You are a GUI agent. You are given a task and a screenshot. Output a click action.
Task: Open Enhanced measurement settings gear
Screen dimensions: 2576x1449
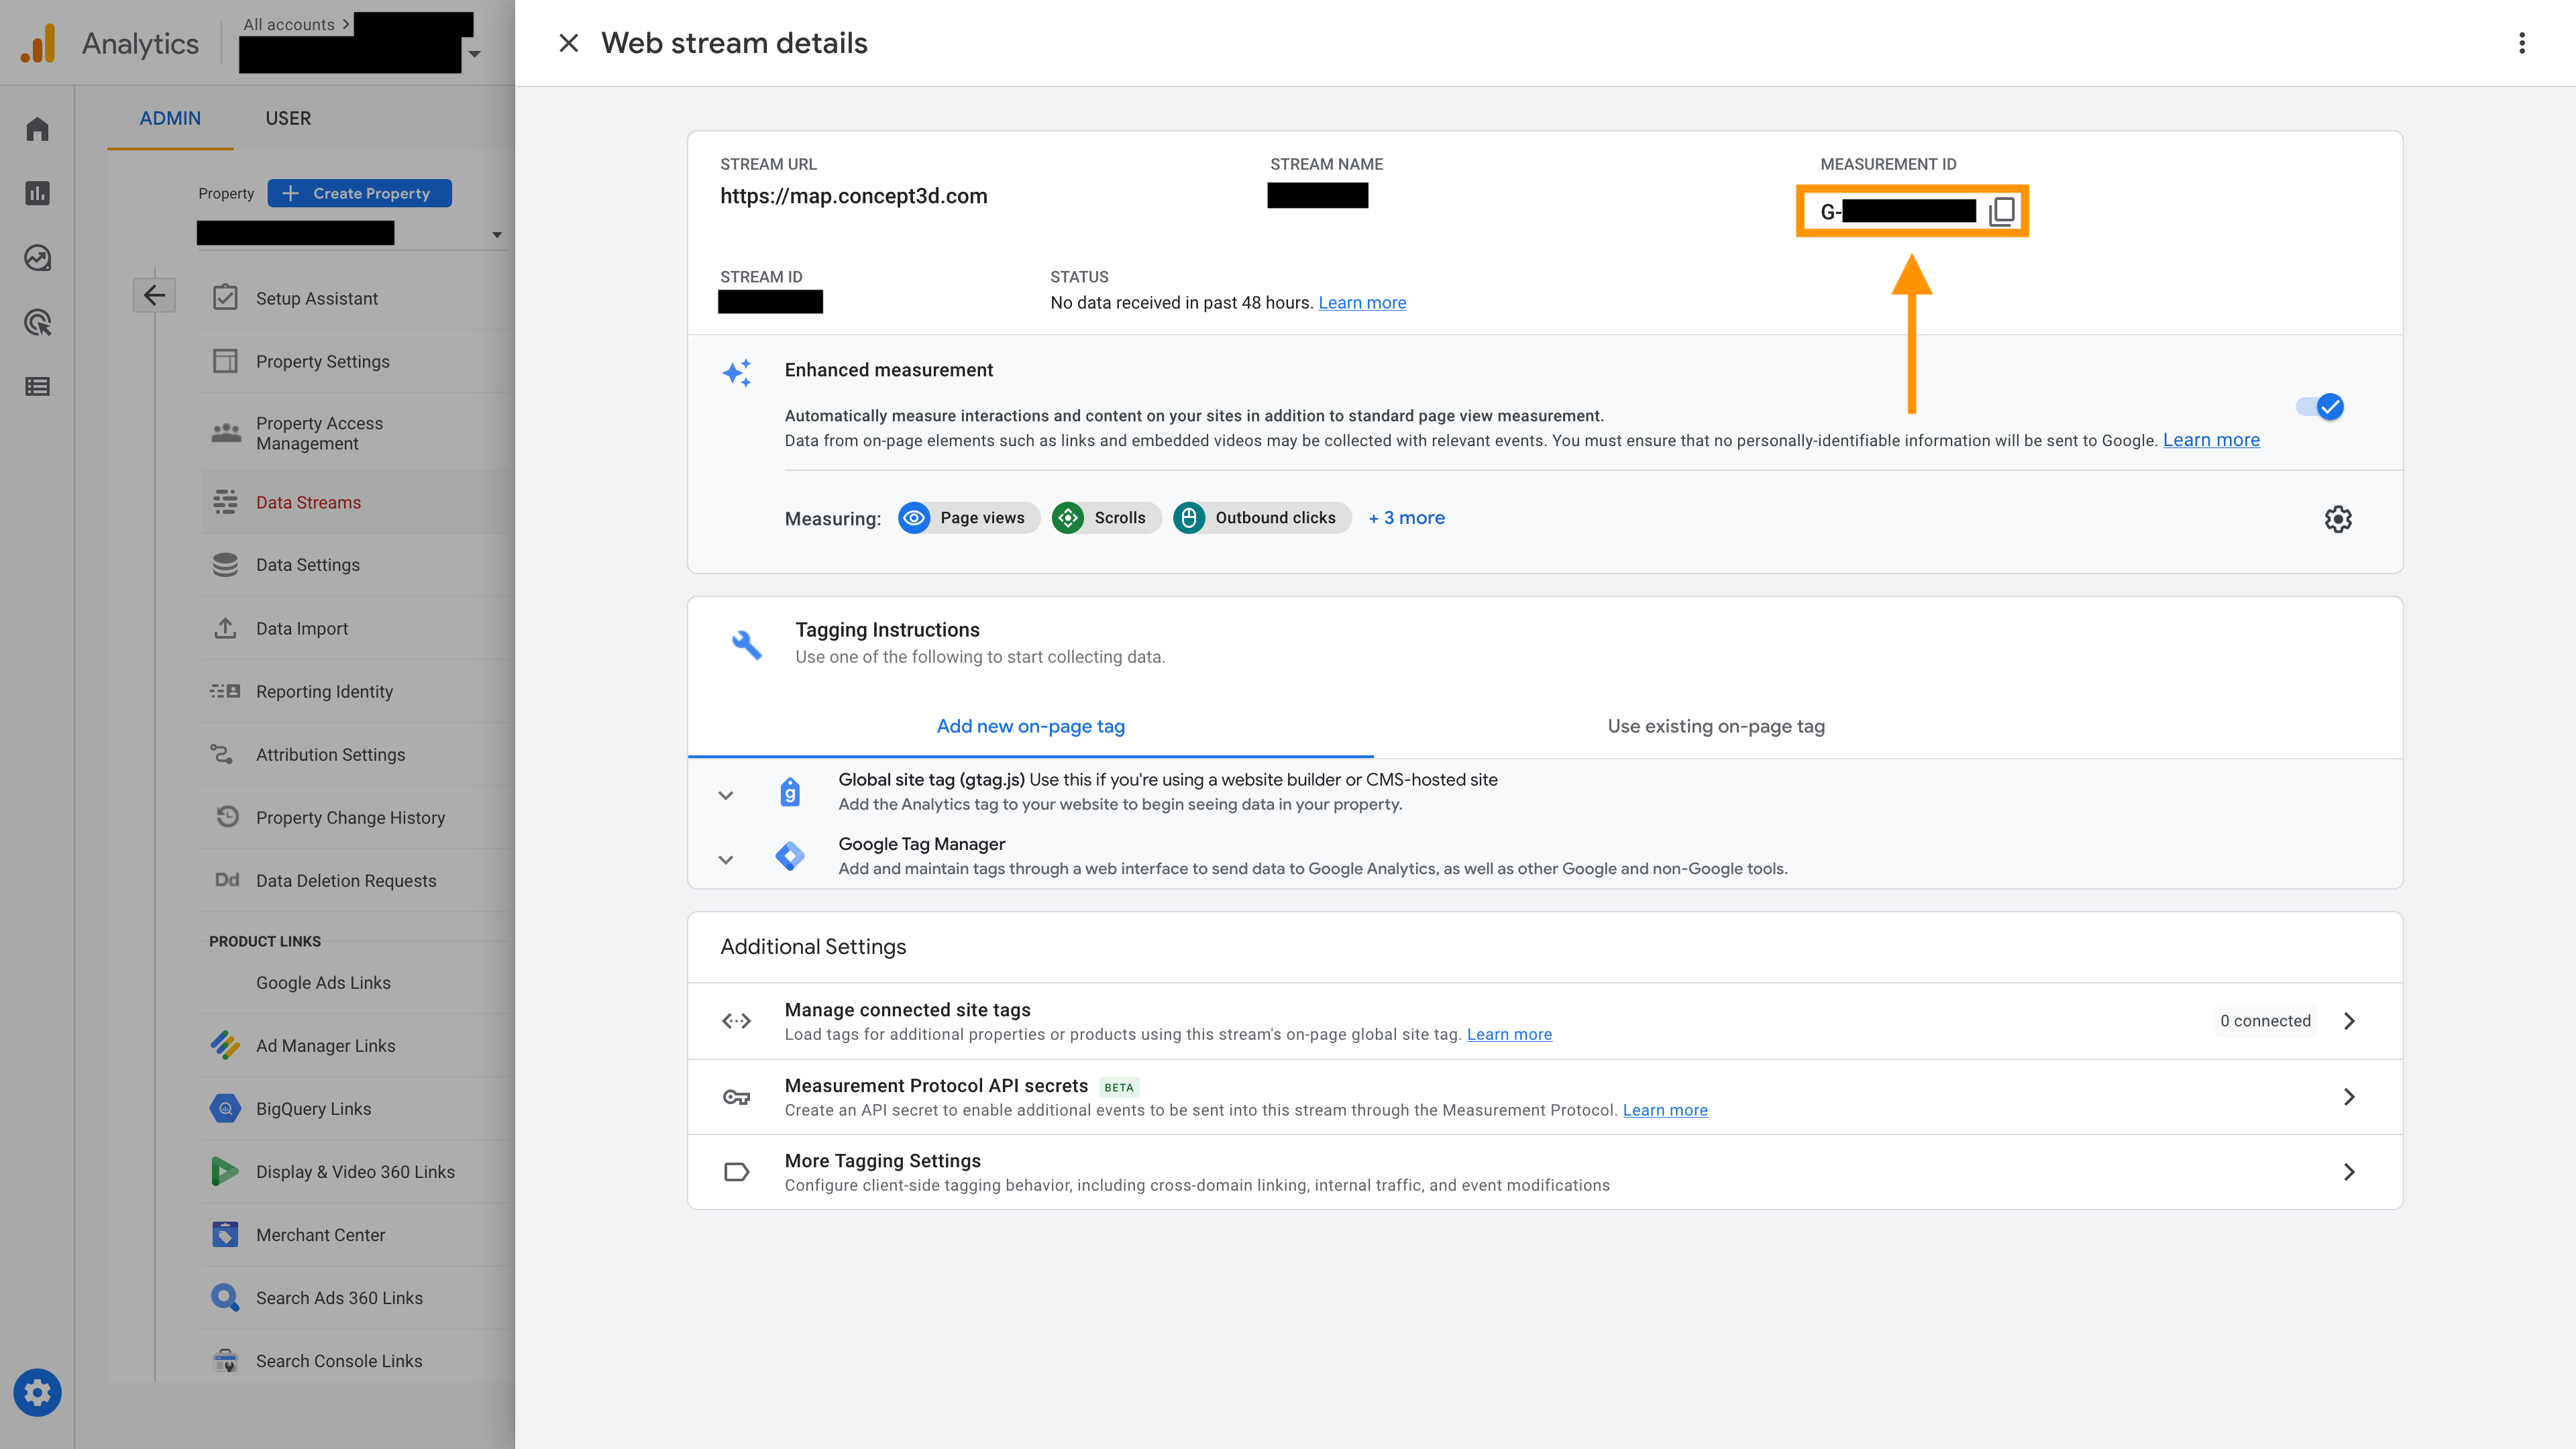[x=2337, y=519]
